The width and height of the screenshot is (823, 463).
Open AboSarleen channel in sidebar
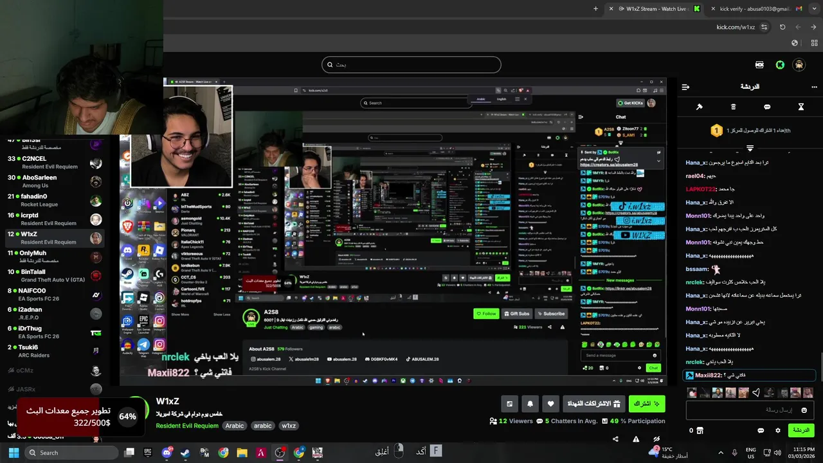pos(51,181)
